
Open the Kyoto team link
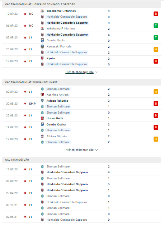(x=51, y=58)
